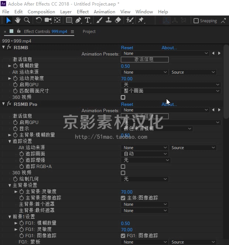This screenshot has height=245, width=229.
Task: Open the 显示 颜色来源模糊 dropdown
Action: point(157,129)
